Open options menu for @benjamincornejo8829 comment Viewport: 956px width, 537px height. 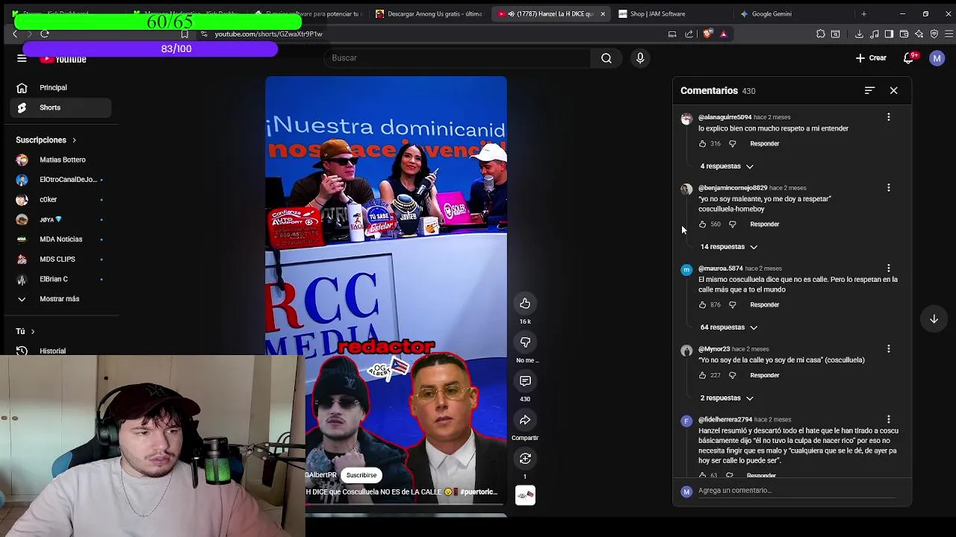click(888, 188)
